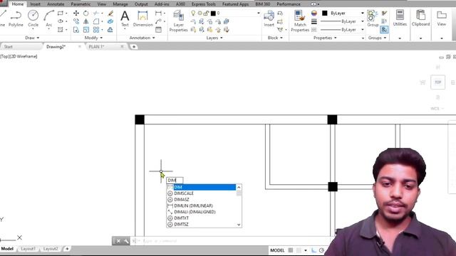Activate the Mirror tool in Modify panel
The height and width of the screenshot is (256, 456).
pos(86,21)
